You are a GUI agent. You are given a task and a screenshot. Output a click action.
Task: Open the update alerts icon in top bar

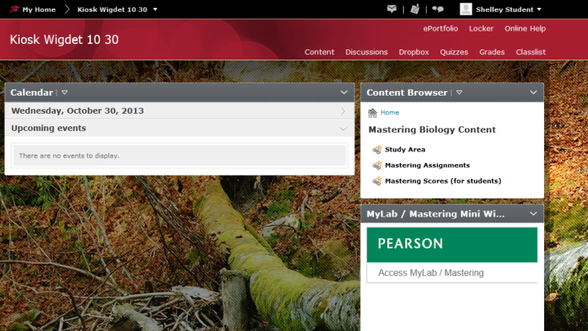click(415, 9)
